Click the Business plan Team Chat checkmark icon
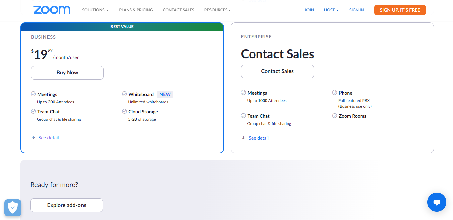The width and height of the screenshot is (453, 220). [33, 111]
